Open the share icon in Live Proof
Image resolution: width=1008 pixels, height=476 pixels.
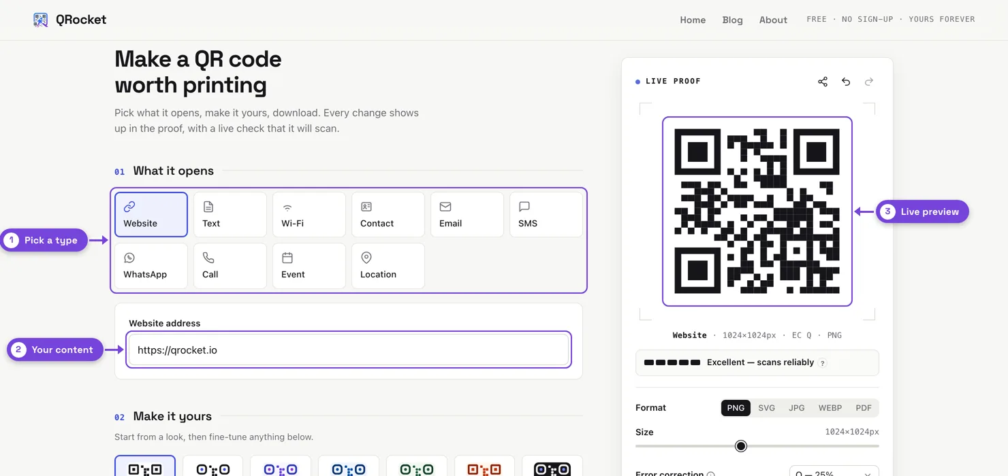point(823,82)
